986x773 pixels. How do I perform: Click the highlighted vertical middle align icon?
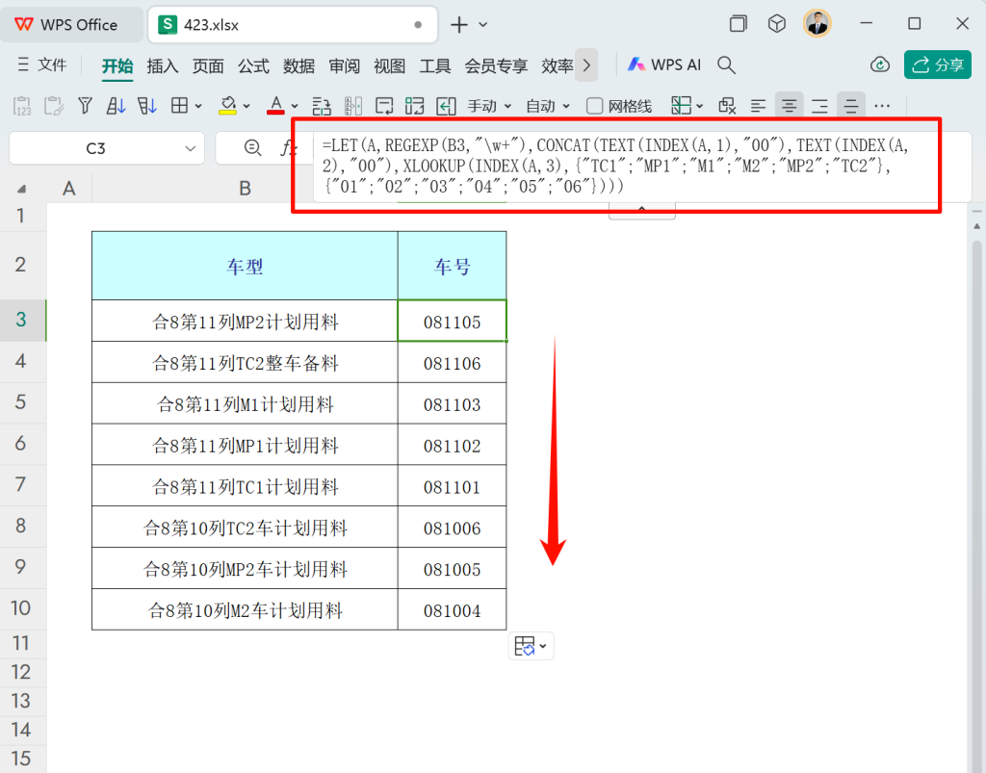[851, 106]
